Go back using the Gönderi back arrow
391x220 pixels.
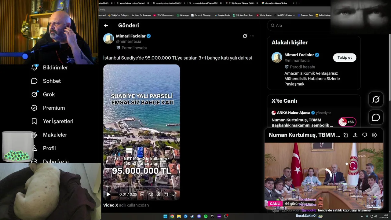pyautogui.click(x=106, y=26)
